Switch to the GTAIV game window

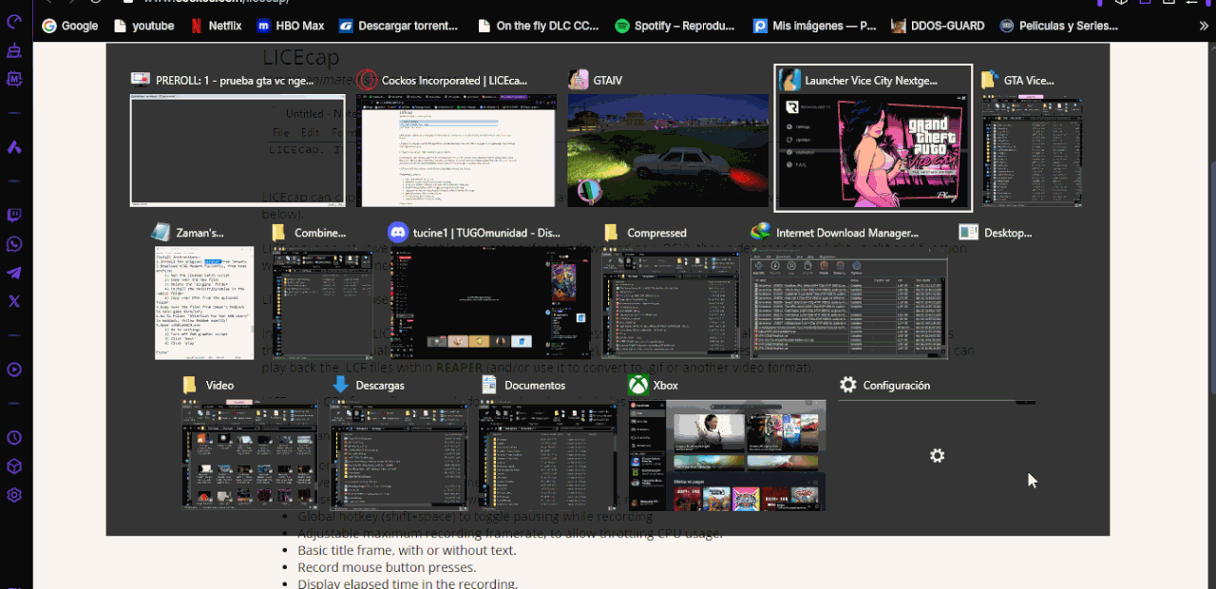(669, 138)
